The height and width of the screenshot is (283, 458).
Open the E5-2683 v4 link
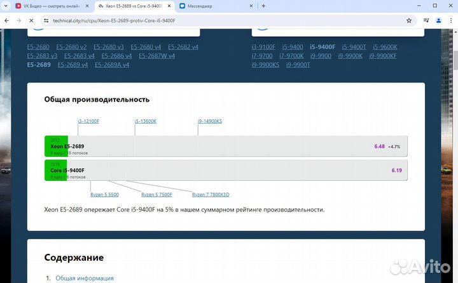[x=80, y=56]
